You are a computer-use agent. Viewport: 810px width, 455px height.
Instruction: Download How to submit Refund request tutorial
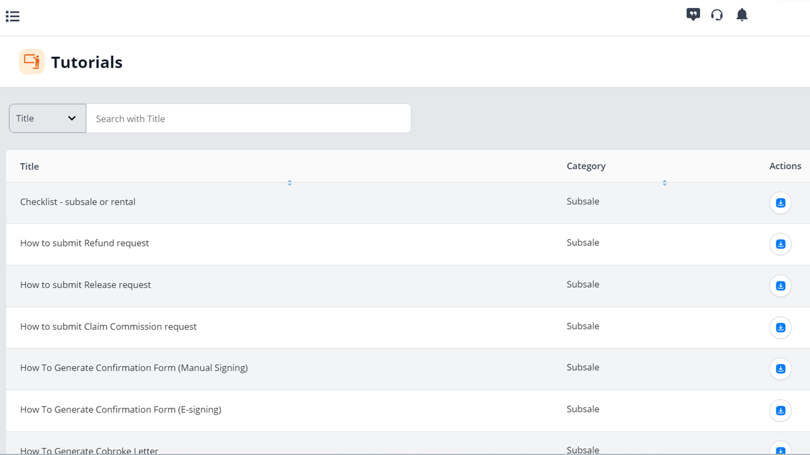(x=780, y=244)
